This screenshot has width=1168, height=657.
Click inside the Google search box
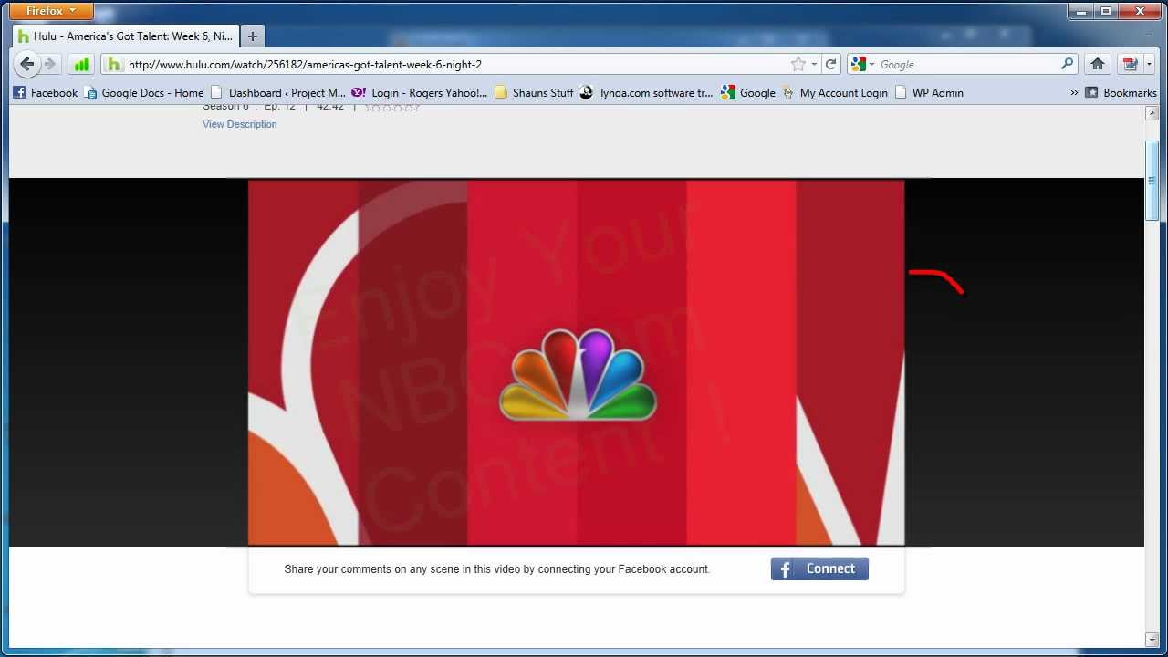pos(967,64)
